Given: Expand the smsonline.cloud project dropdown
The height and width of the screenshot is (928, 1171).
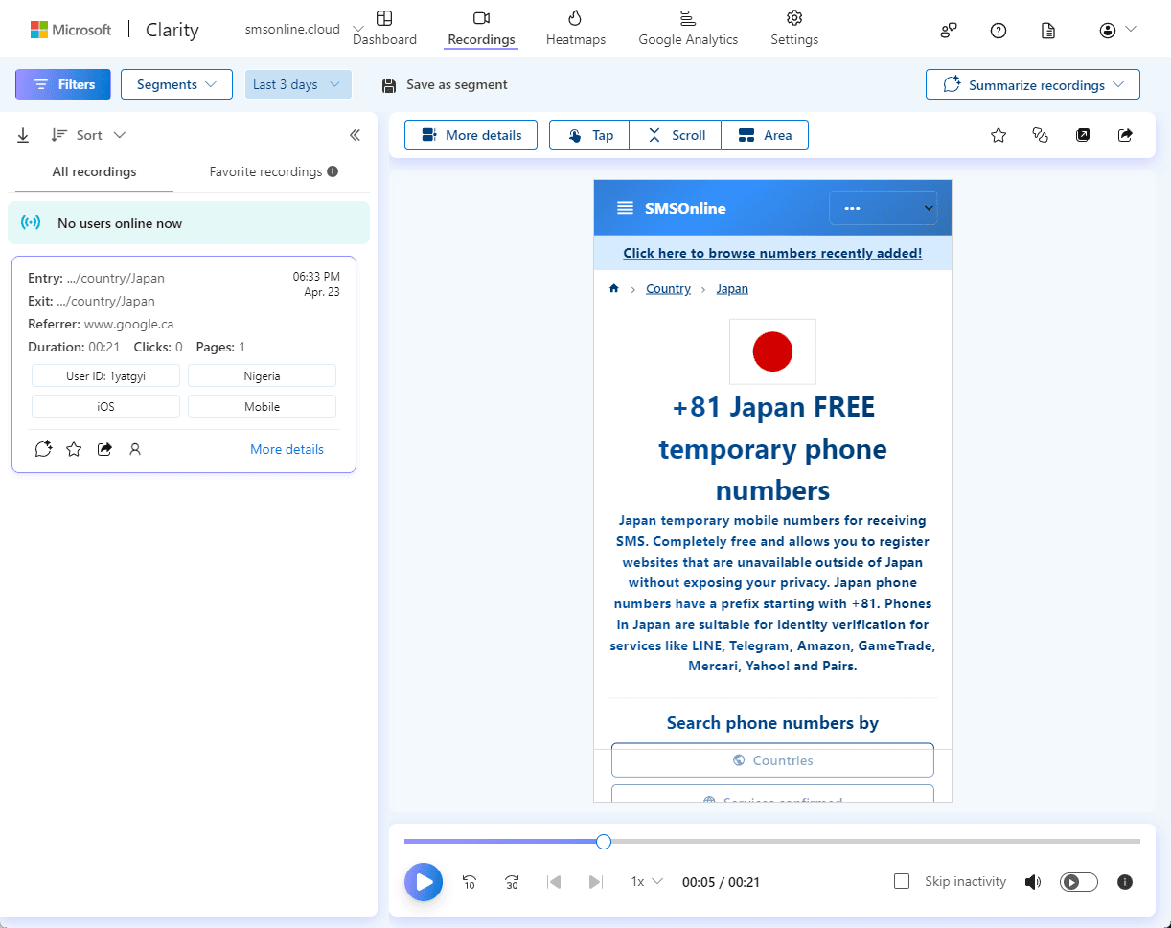Looking at the screenshot, I should [305, 29].
